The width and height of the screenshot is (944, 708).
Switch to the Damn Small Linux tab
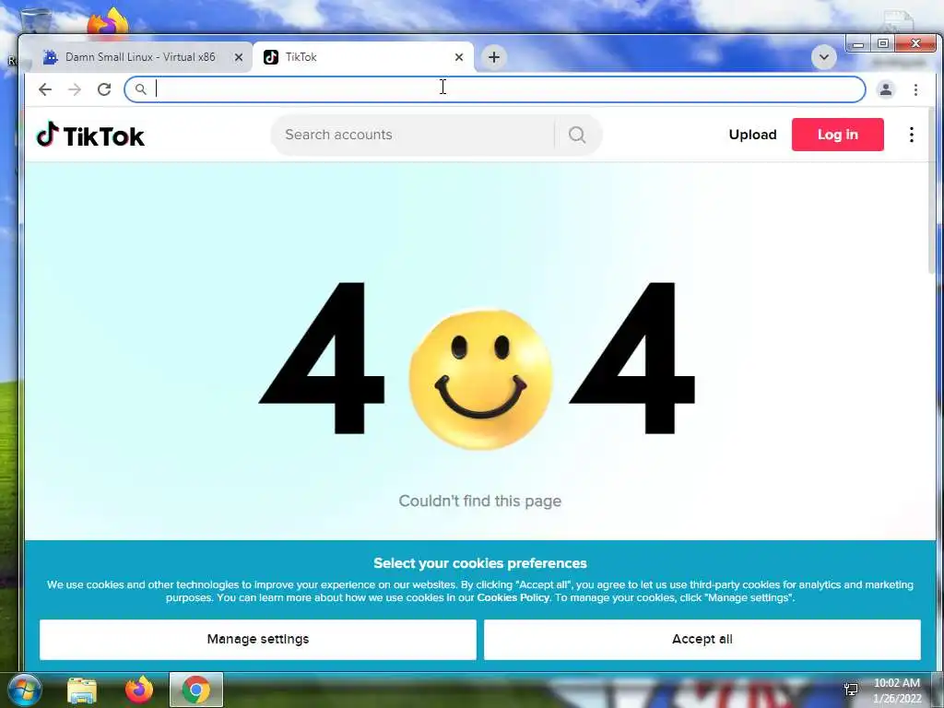point(140,57)
